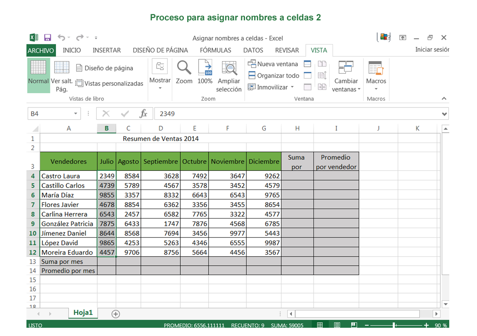Click the fx Insert Function icon
477x336 pixels.
(143, 114)
